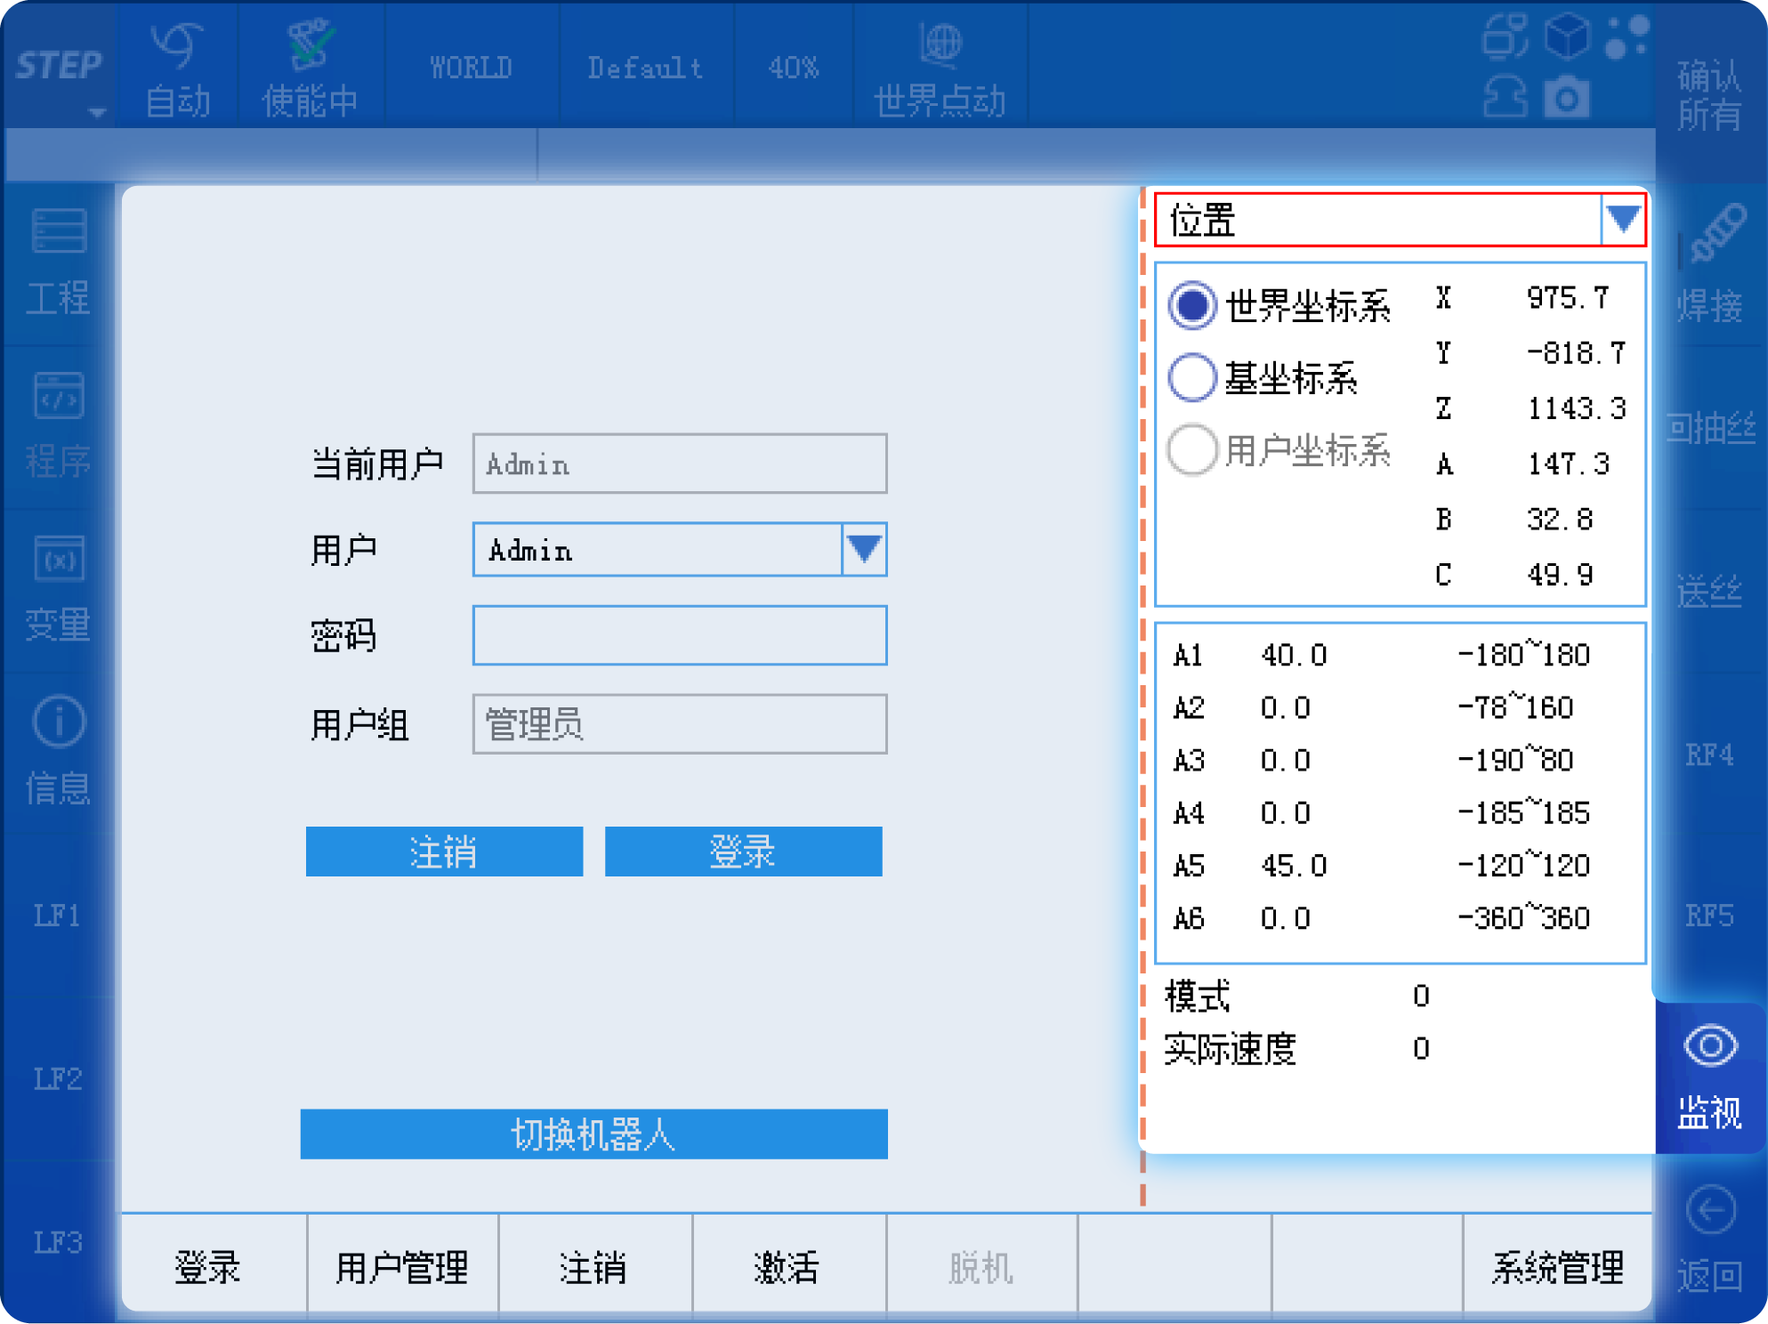Click the camera icon in top bar
This screenshot has width=1768, height=1324.
[1567, 96]
